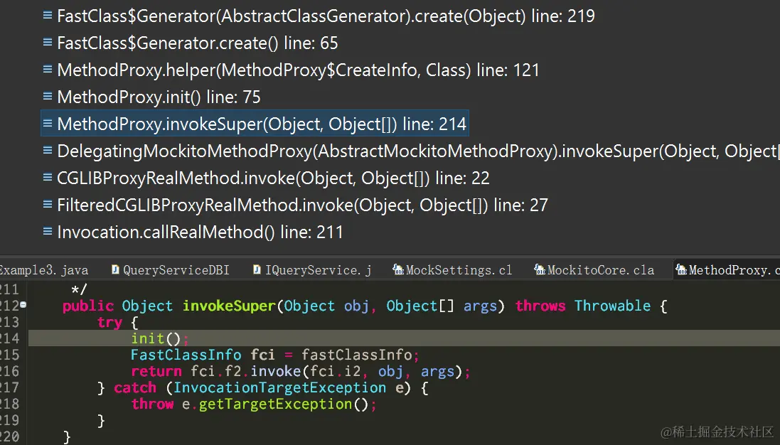Click stack frame icon beside DelegatingMockitoMethodProxy
The height and width of the screenshot is (445, 780).
48,150
